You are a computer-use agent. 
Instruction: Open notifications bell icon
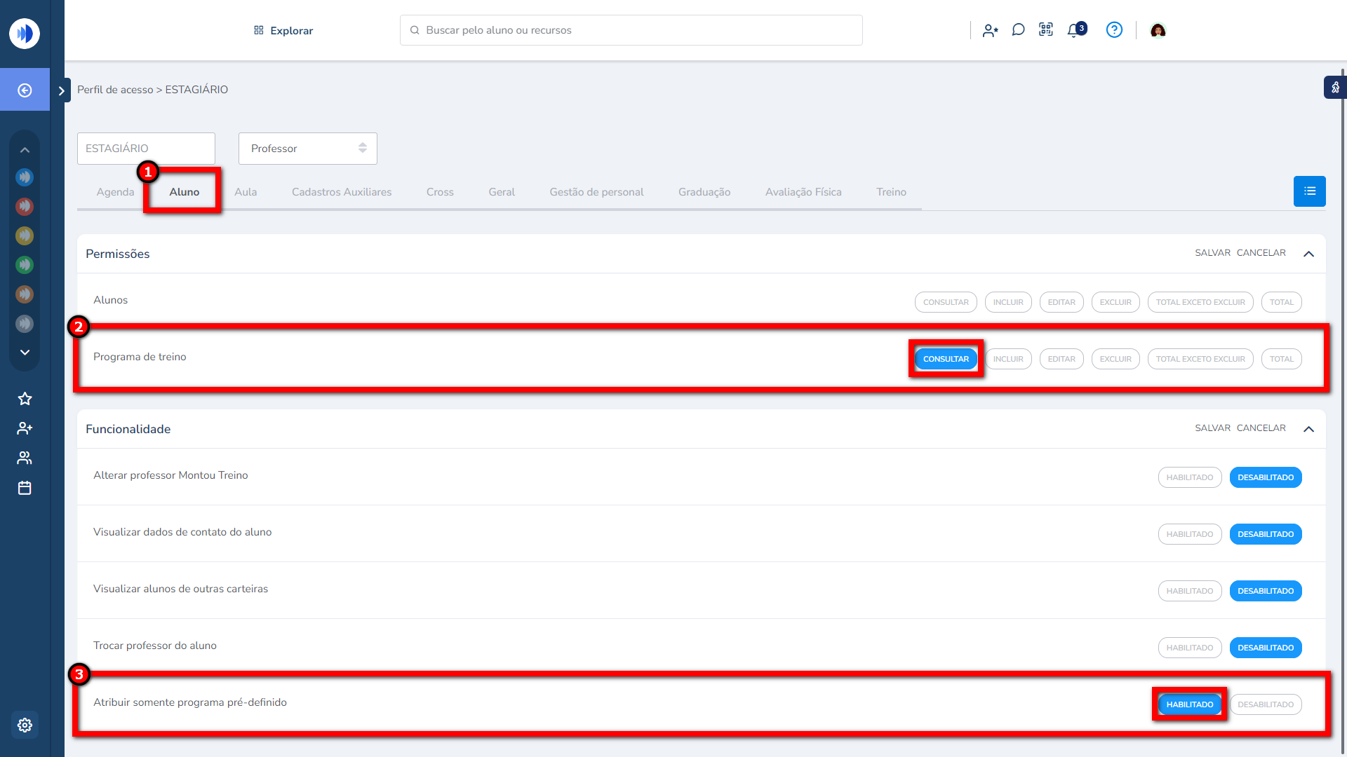click(x=1074, y=30)
